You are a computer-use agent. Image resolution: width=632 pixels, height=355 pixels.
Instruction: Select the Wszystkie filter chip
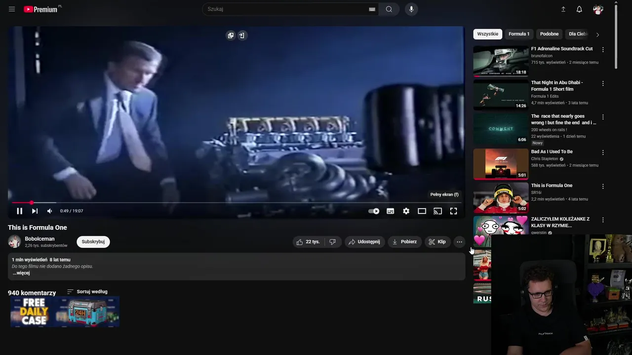(x=487, y=34)
